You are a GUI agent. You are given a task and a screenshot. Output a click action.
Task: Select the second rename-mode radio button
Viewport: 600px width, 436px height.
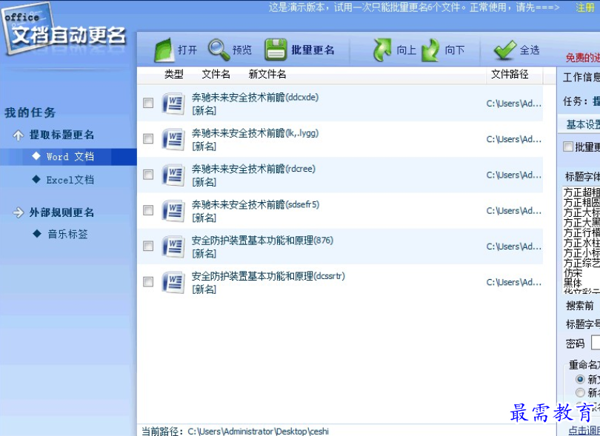[580, 392]
